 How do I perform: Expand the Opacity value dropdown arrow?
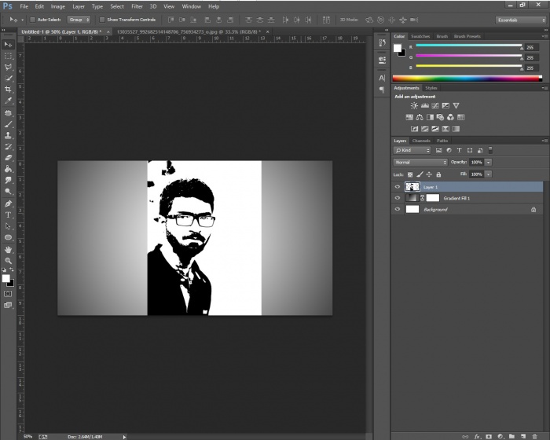[489, 162]
